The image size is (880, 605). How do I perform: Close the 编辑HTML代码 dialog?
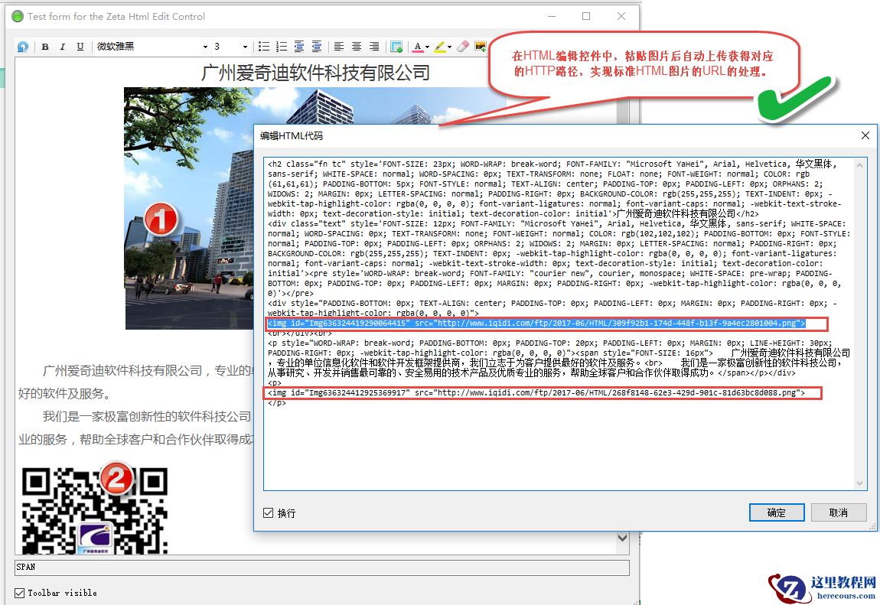click(x=865, y=135)
